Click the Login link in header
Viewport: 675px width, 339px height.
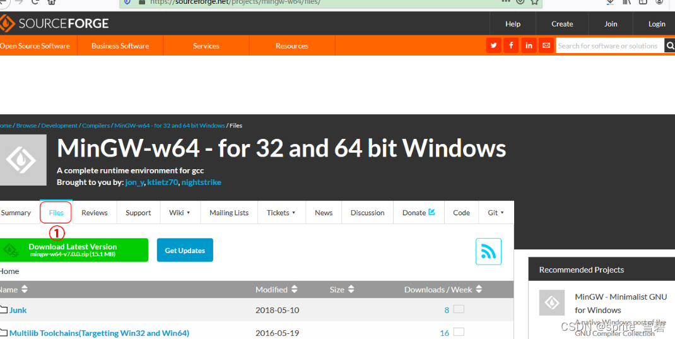coord(657,24)
